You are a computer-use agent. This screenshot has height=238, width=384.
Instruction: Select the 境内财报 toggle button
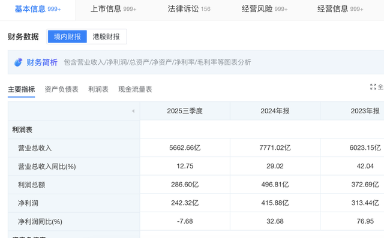click(67, 37)
